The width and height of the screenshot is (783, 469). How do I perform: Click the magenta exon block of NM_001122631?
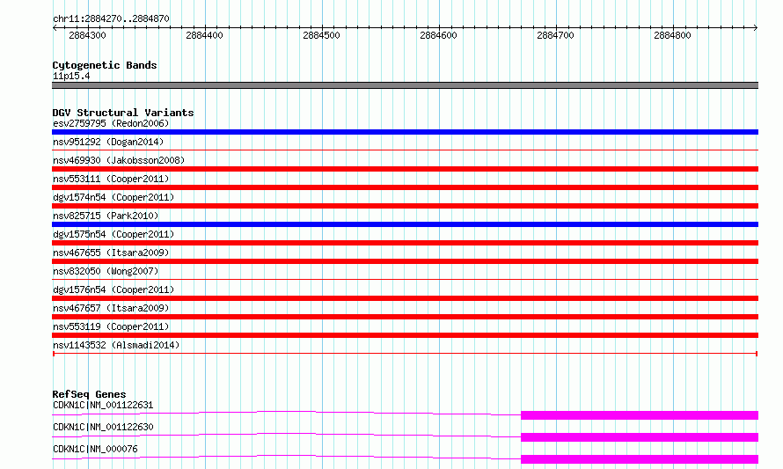[x=640, y=415]
